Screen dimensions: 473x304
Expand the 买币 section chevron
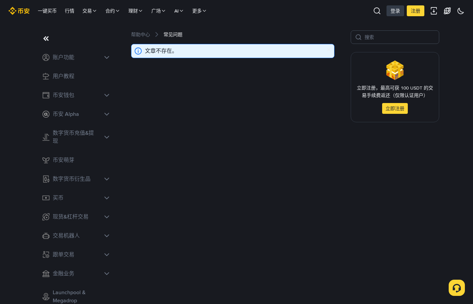click(107, 198)
